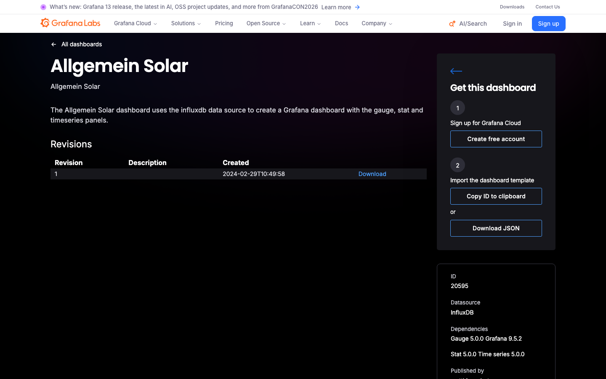The height and width of the screenshot is (379, 606).
Task: Open the Learn dropdown menu
Action: point(311,24)
